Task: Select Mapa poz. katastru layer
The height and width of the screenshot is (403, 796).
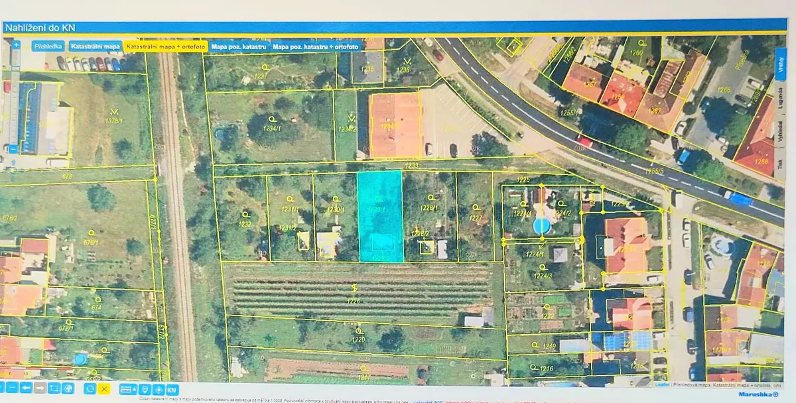Action: point(238,46)
